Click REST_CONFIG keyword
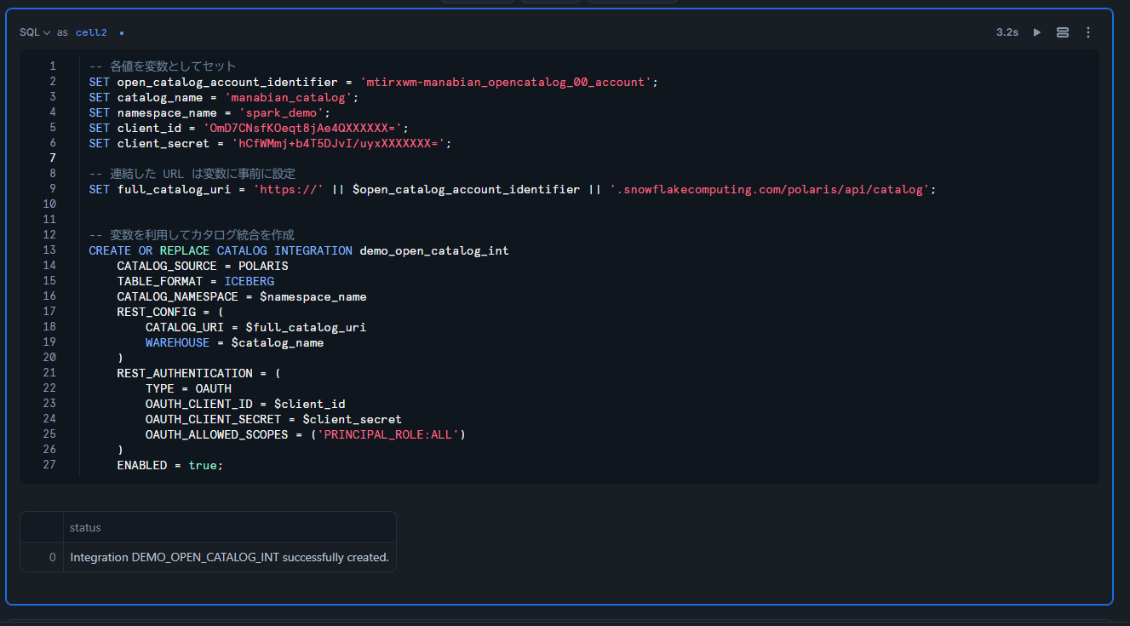Image resolution: width=1130 pixels, height=626 pixels. click(x=156, y=312)
